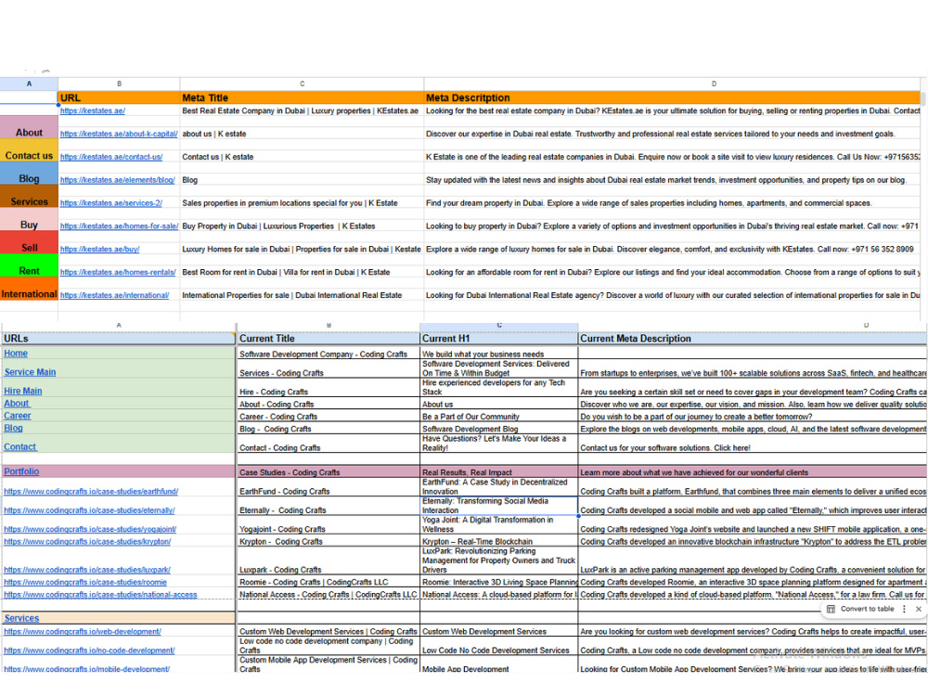Select the Buy label cell
The width and height of the screenshot is (928, 696).
[29, 220]
